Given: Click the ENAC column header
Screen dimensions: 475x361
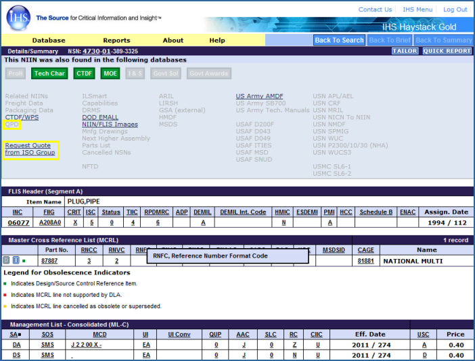Looking at the screenshot, I should point(408,212).
